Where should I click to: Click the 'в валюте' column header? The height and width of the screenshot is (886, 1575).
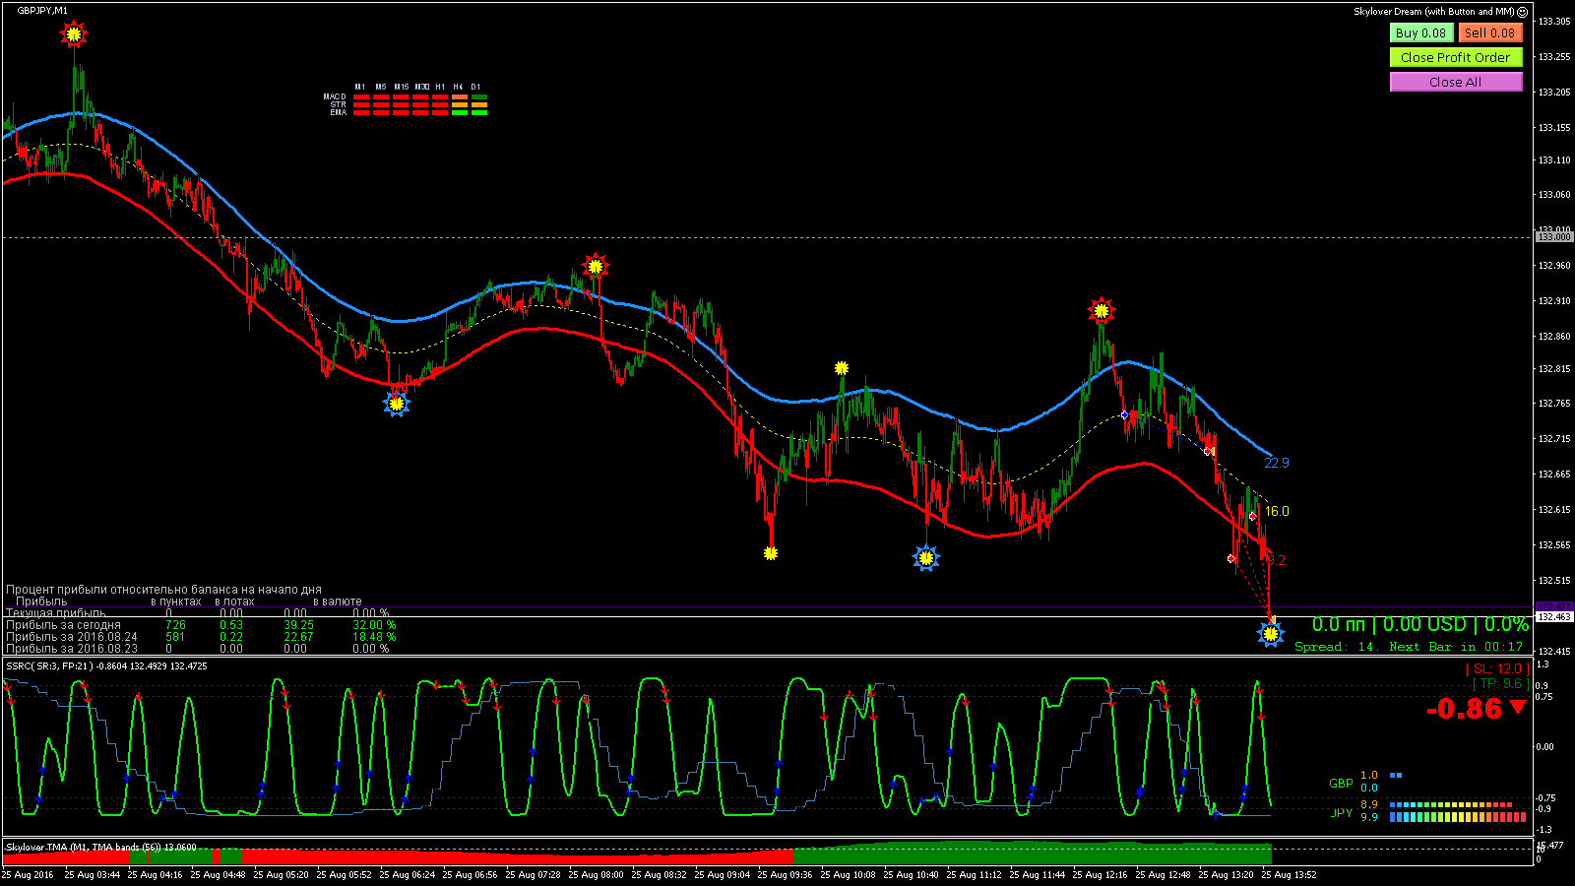[x=338, y=601]
